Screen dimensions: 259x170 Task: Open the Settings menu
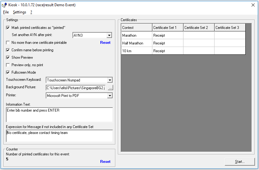(x=20, y=12)
